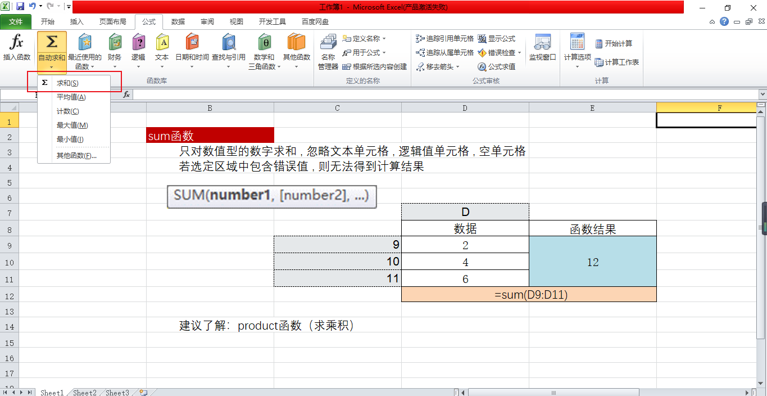Open the Text (文本) functions icon
The height and width of the screenshot is (396, 767).
[x=162, y=43]
